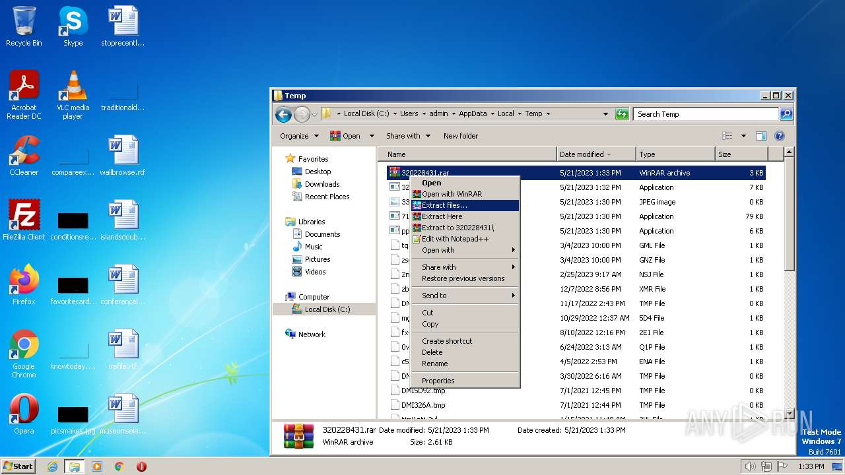Screen dimensions: 845x475
Task: Select Network in the navigation pane
Action: 312,334
